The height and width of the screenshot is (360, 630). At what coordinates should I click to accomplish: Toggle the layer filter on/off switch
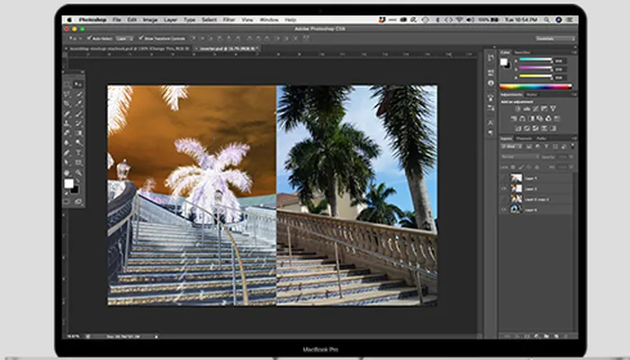572,146
